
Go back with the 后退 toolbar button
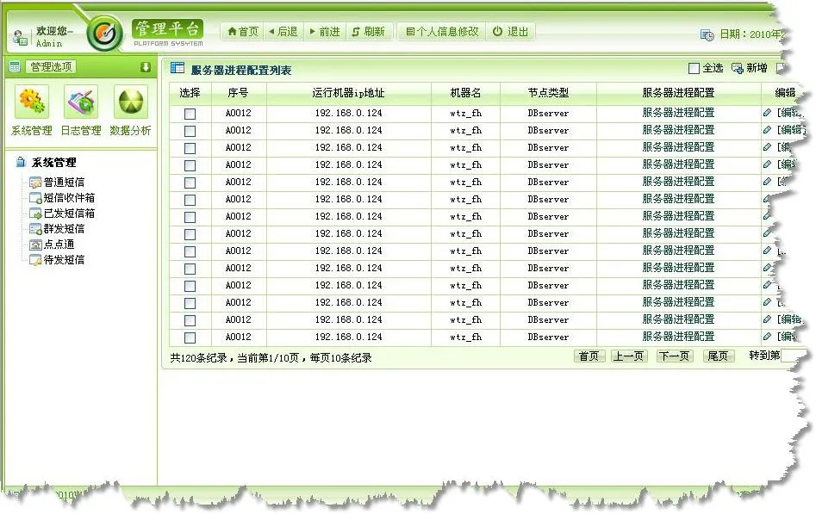[283, 32]
